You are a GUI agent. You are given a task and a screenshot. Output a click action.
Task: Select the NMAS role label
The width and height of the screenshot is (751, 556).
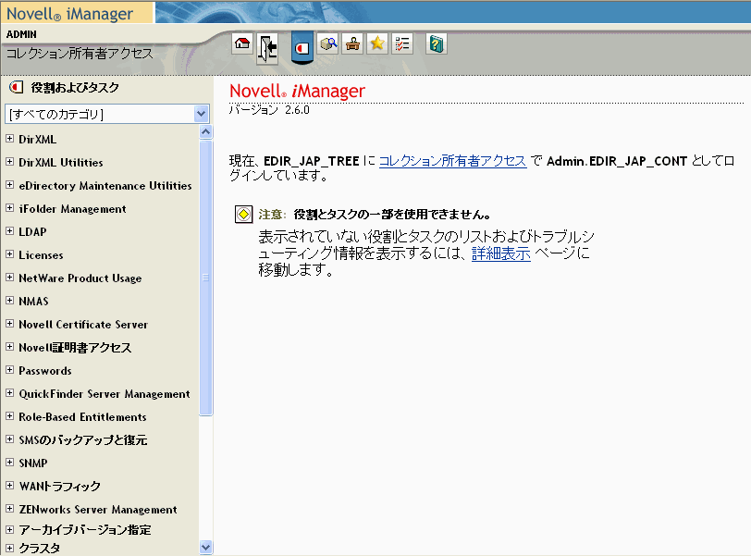33,302
